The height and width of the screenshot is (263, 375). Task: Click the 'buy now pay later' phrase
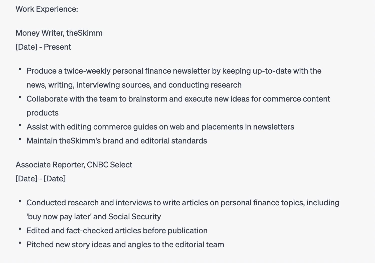pos(59,217)
